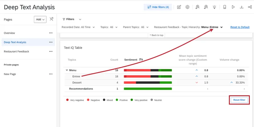Click the play presentation icon
The width and height of the screenshot is (254, 127).
click(x=233, y=7)
